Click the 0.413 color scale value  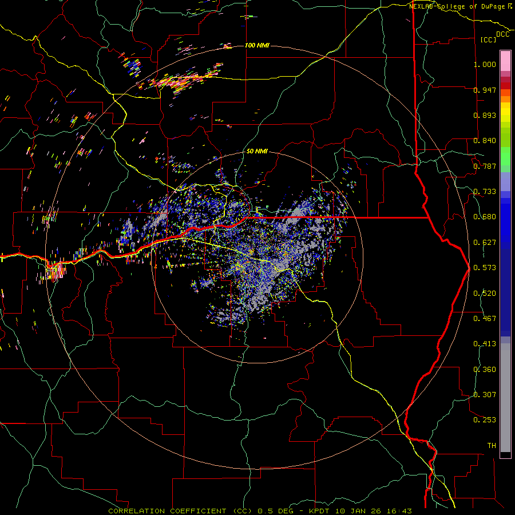[x=485, y=344]
